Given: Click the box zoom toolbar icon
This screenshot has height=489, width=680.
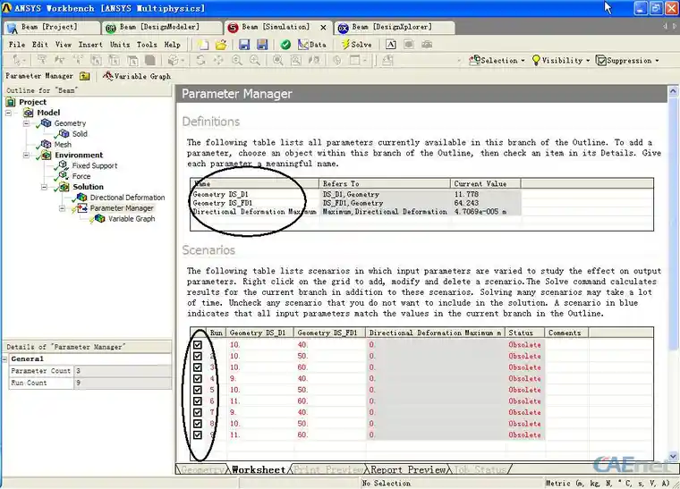Looking at the screenshot, I should (x=255, y=60).
